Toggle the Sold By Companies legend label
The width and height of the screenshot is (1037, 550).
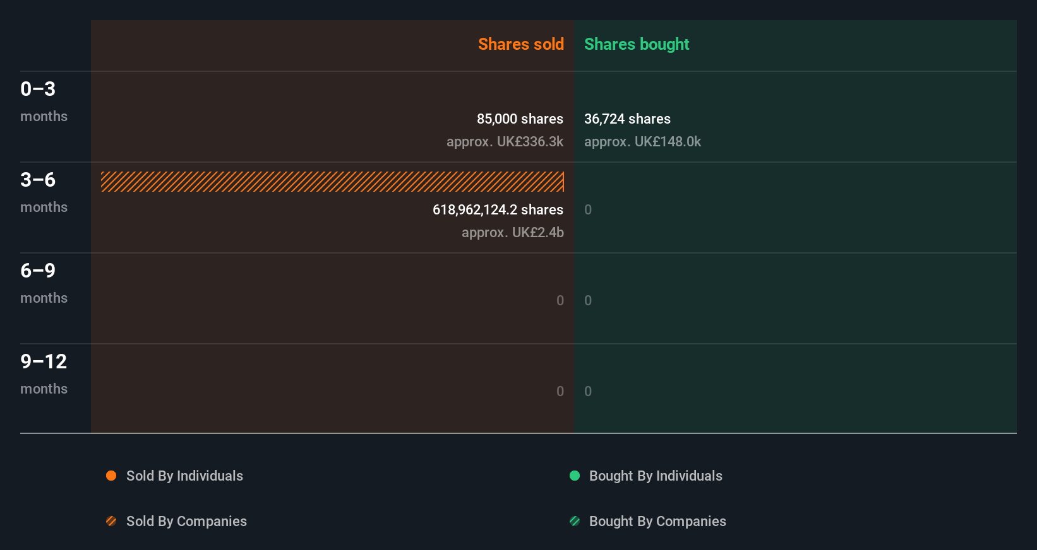(186, 521)
